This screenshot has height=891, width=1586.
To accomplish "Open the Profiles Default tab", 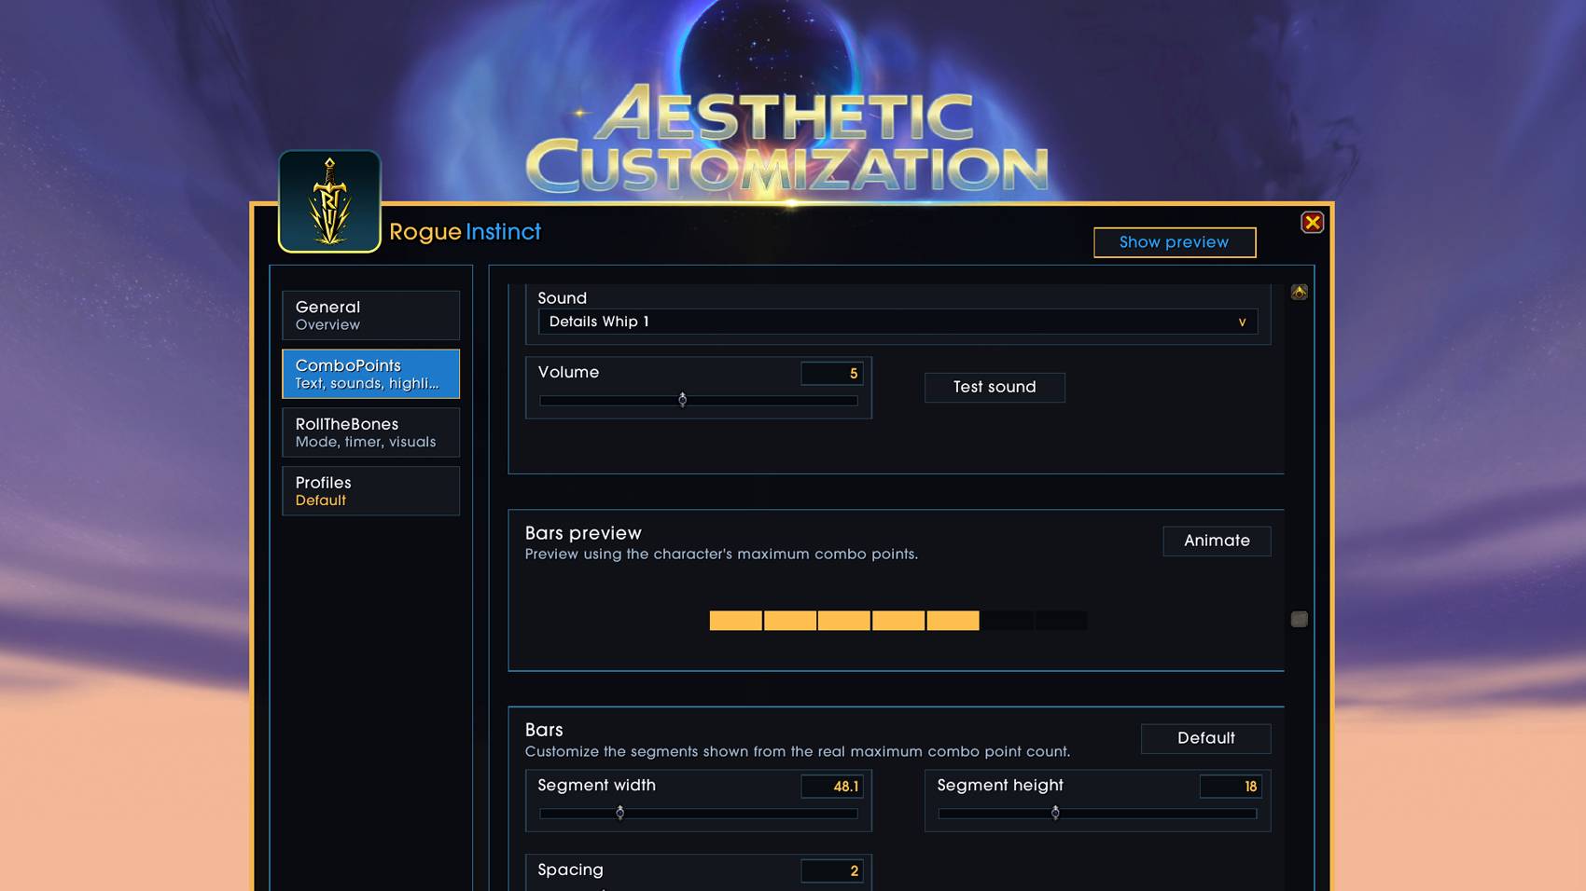I will (370, 491).
